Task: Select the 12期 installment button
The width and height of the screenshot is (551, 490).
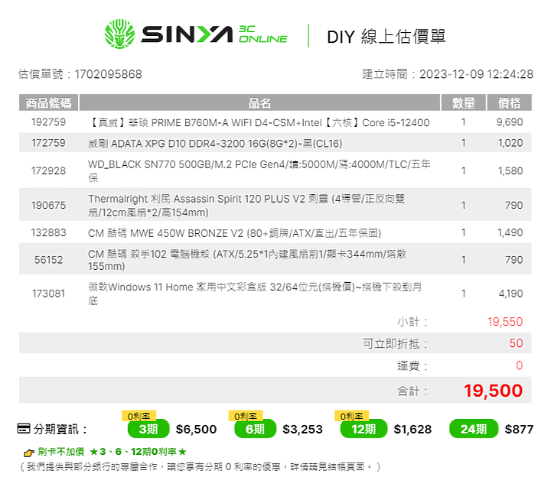Action: 364,429
